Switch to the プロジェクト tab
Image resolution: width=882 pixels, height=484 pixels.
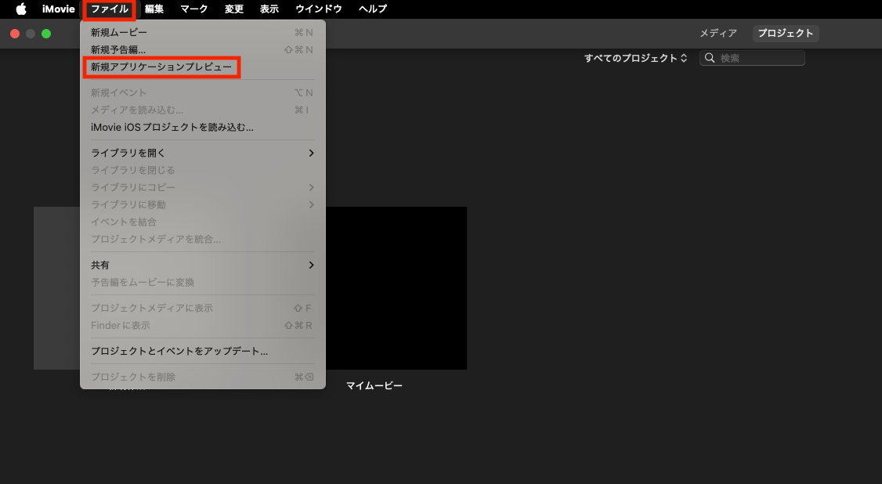tap(786, 33)
